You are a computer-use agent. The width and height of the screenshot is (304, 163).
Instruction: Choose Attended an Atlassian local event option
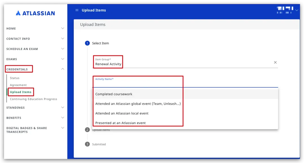(x=185, y=113)
